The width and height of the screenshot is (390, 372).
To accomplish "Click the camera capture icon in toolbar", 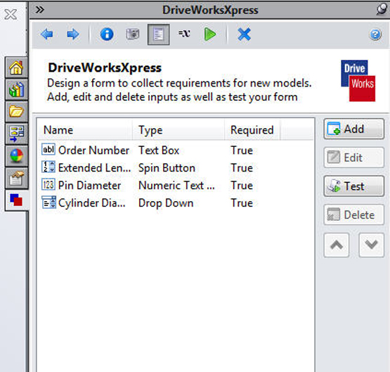I will [133, 34].
